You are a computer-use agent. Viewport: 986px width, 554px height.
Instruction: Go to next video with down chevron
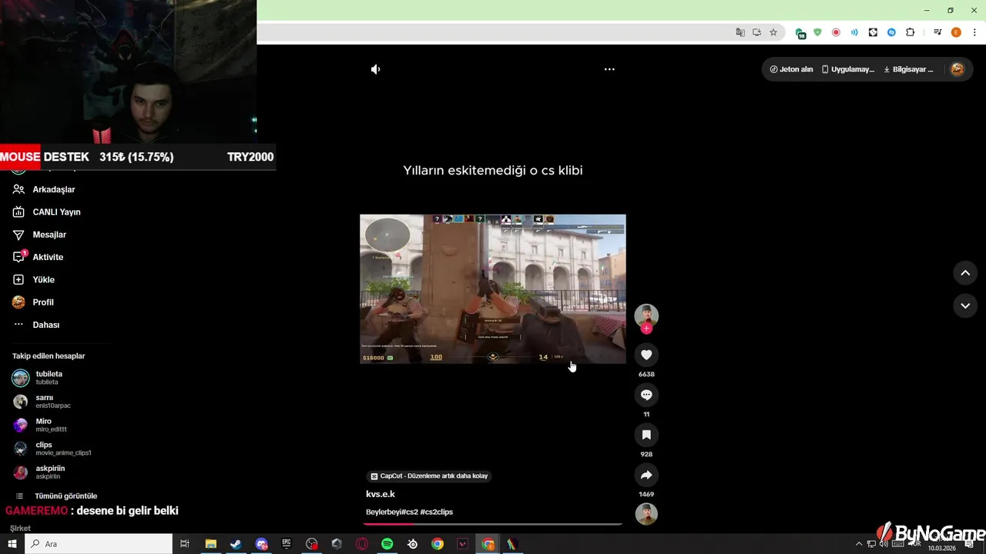965,305
